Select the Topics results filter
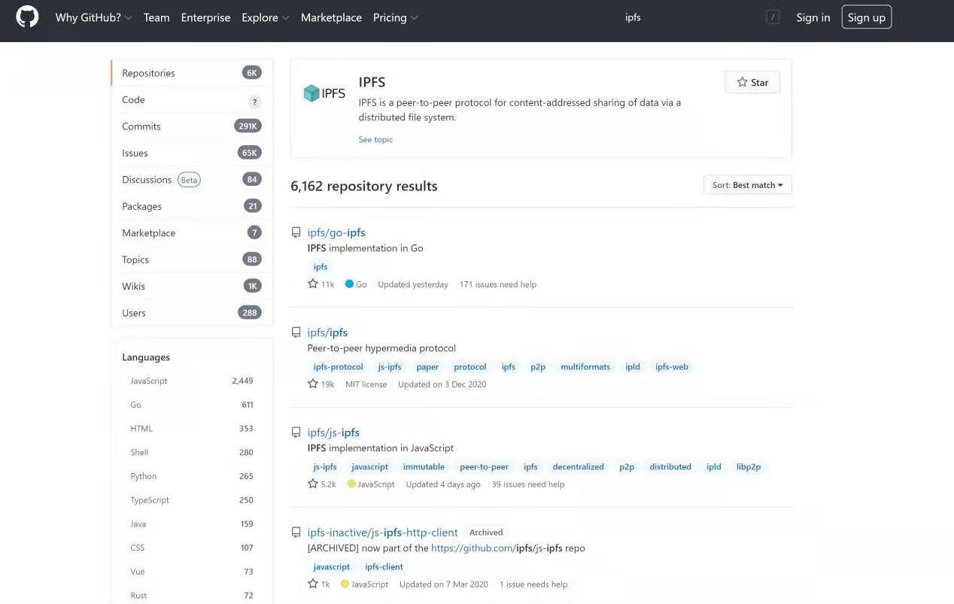This screenshot has width=954, height=604. (192, 260)
